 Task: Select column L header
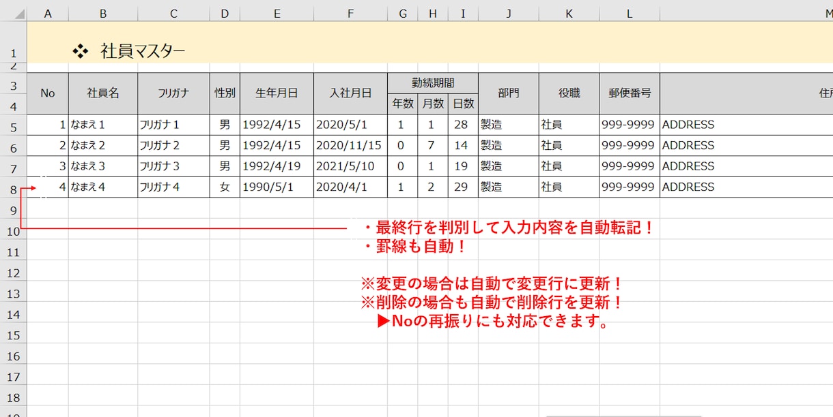point(630,14)
